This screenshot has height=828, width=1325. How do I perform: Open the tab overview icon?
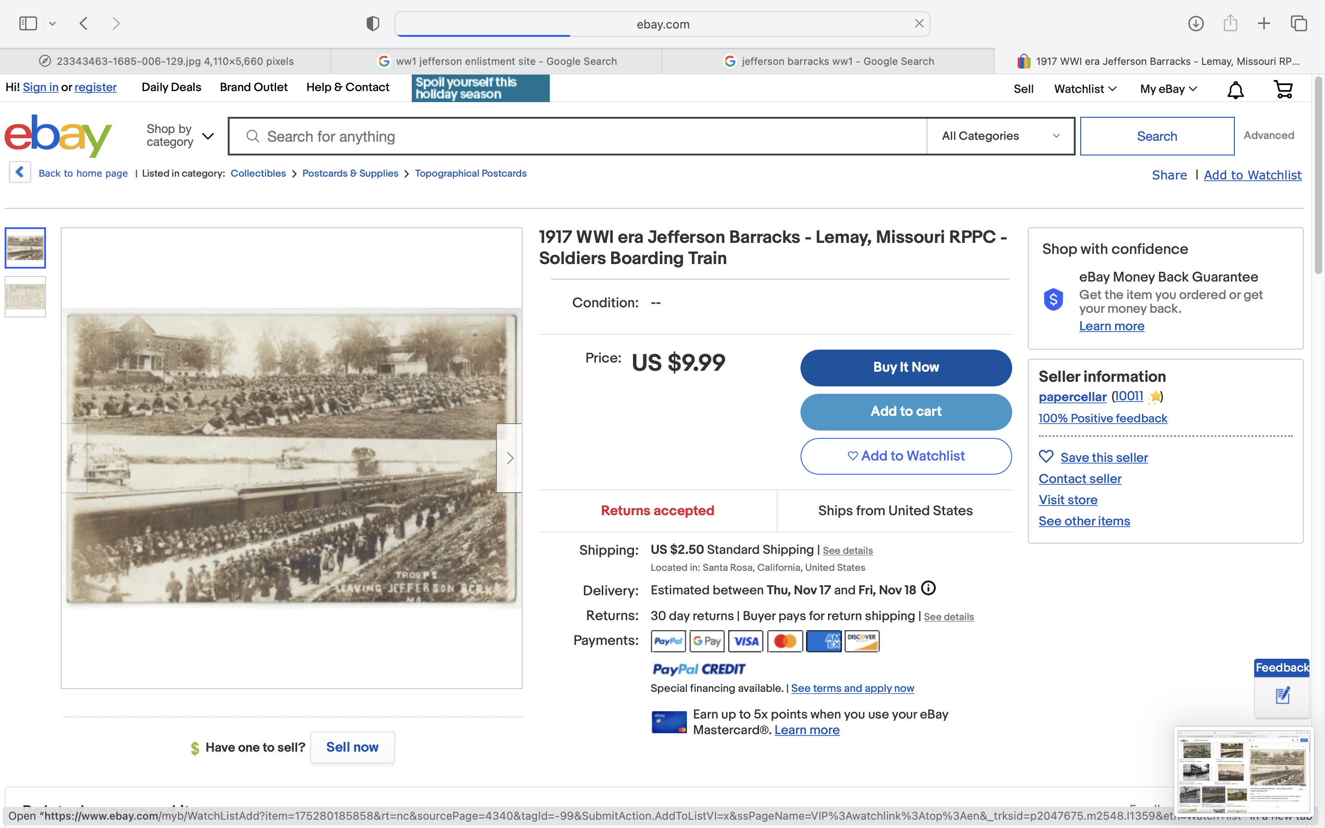pyautogui.click(x=1299, y=23)
